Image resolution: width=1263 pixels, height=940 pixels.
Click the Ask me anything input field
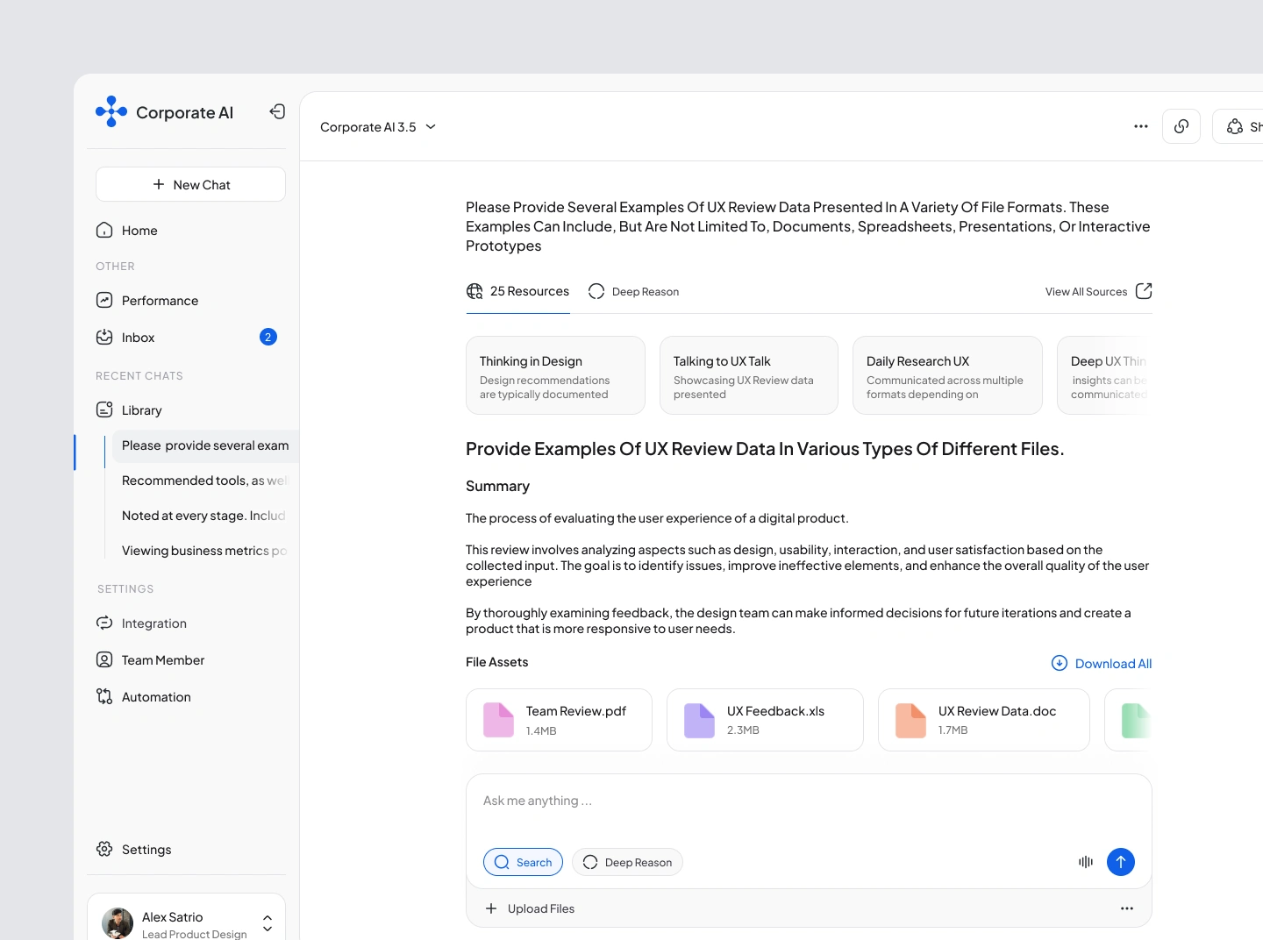tap(807, 801)
